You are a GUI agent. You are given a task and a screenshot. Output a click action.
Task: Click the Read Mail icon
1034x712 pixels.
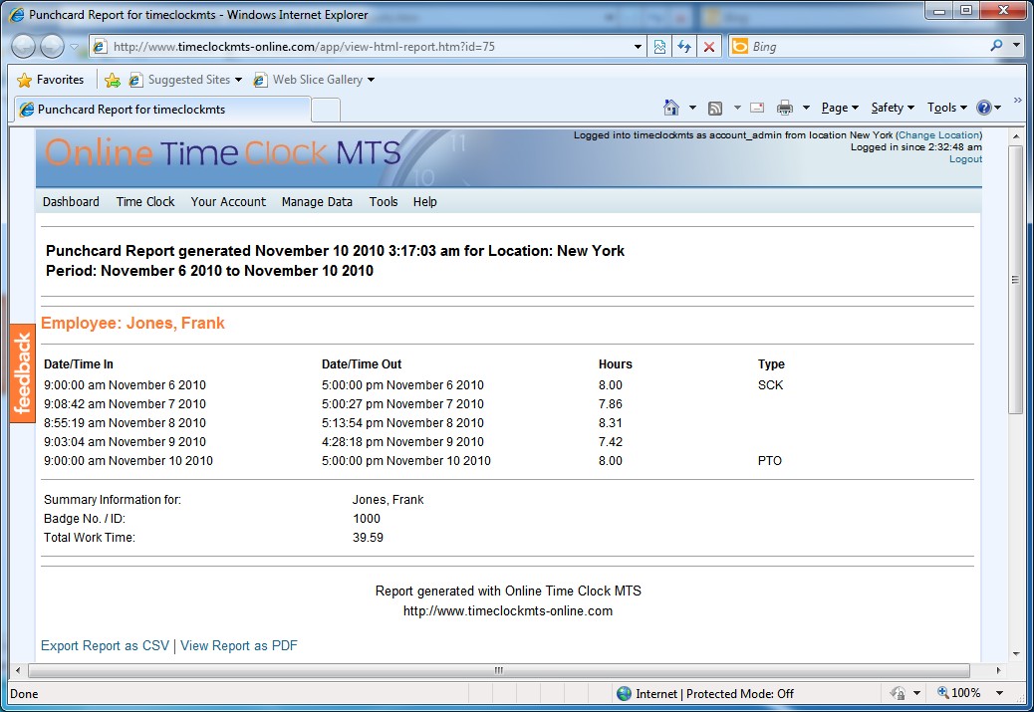[x=757, y=108]
